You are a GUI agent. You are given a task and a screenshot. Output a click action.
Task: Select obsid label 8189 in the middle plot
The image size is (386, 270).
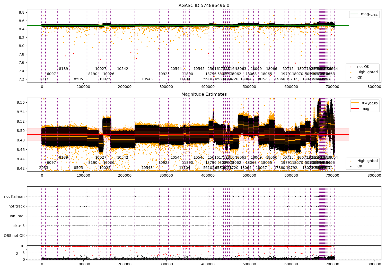(x=64, y=158)
